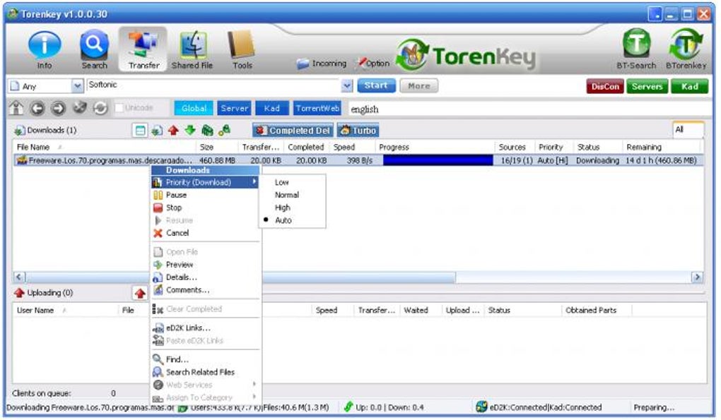Click the Softonic search input field
Viewport: 721px width, 420px height.
(213, 85)
